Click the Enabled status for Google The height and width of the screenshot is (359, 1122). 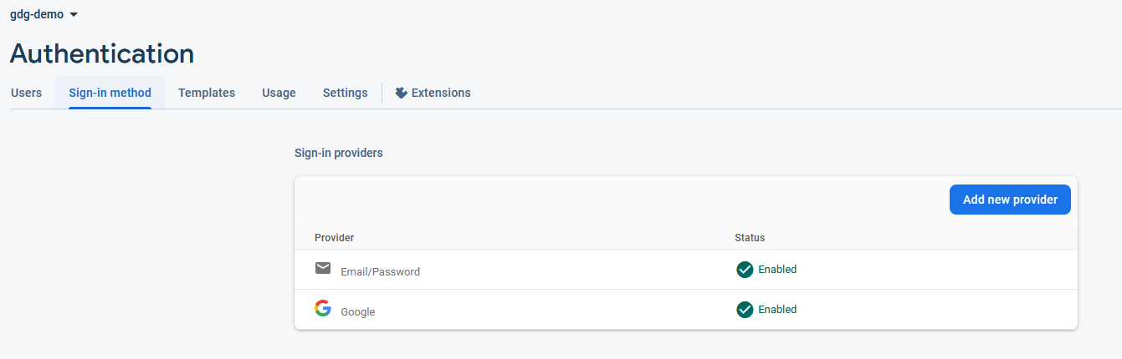[777, 310]
